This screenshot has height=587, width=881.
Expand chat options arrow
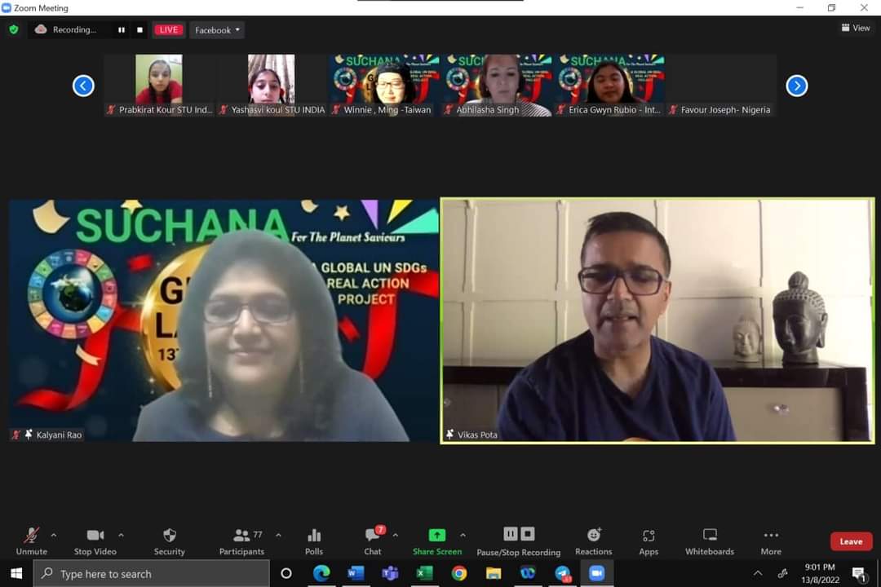(x=396, y=536)
